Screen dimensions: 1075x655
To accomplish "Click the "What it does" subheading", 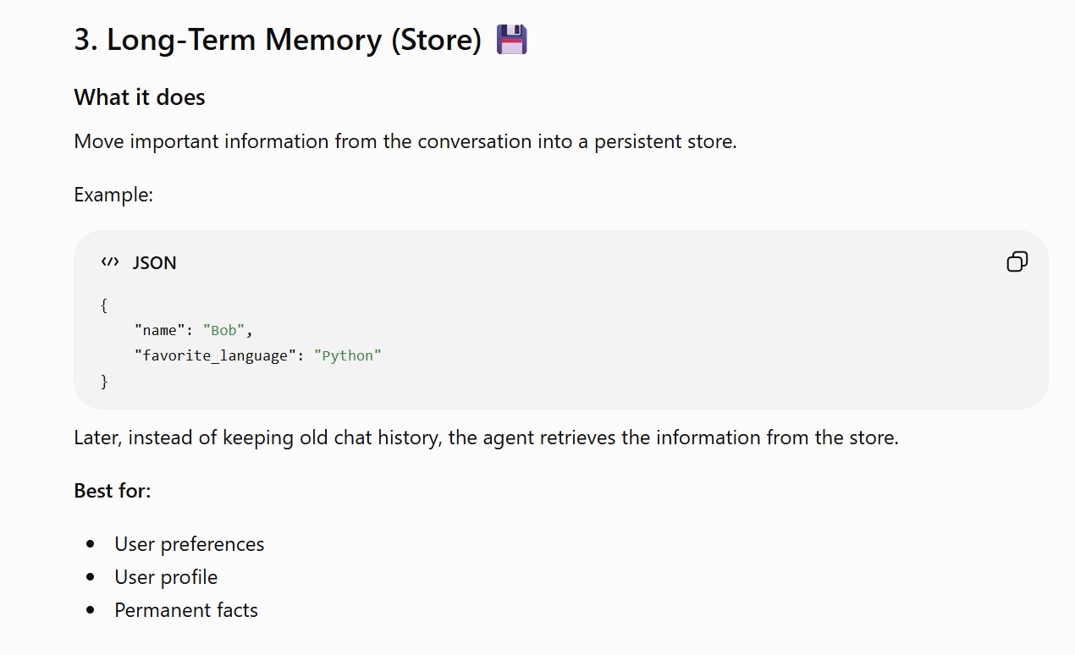I will point(140,97).
